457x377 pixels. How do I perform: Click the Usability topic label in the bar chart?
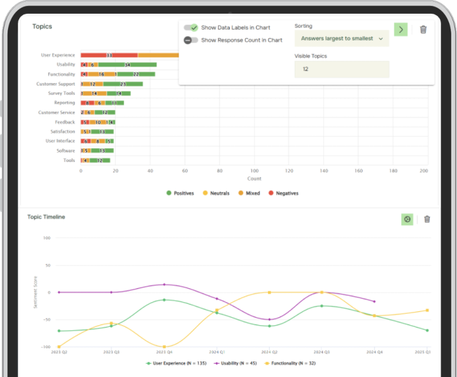pos(66,64)
